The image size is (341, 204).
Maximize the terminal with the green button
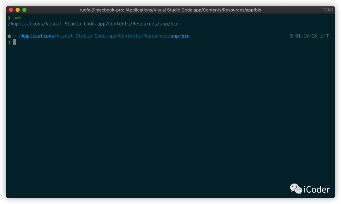24,10
